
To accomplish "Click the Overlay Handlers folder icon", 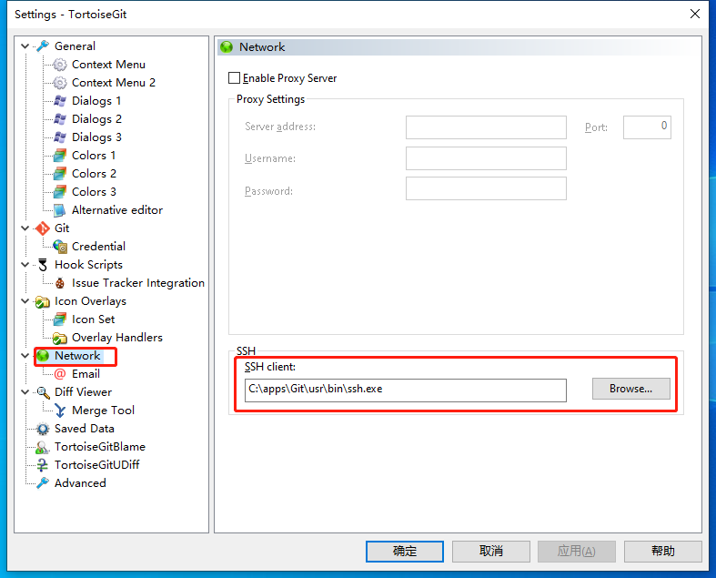I will tap(60, 338).
